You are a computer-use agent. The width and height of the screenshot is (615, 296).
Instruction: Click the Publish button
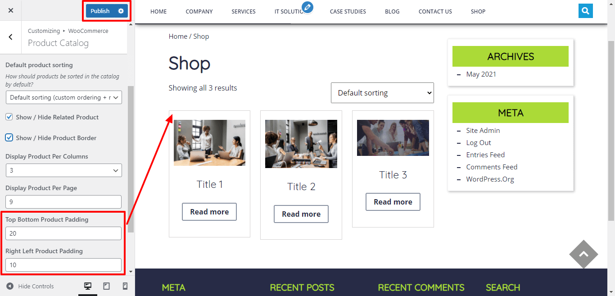100,11
